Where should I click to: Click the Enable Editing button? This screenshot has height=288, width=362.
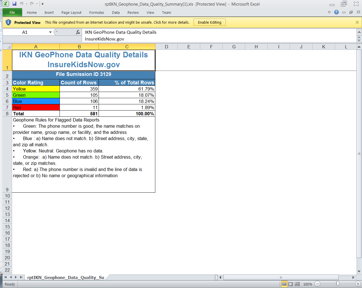(209, 22)
